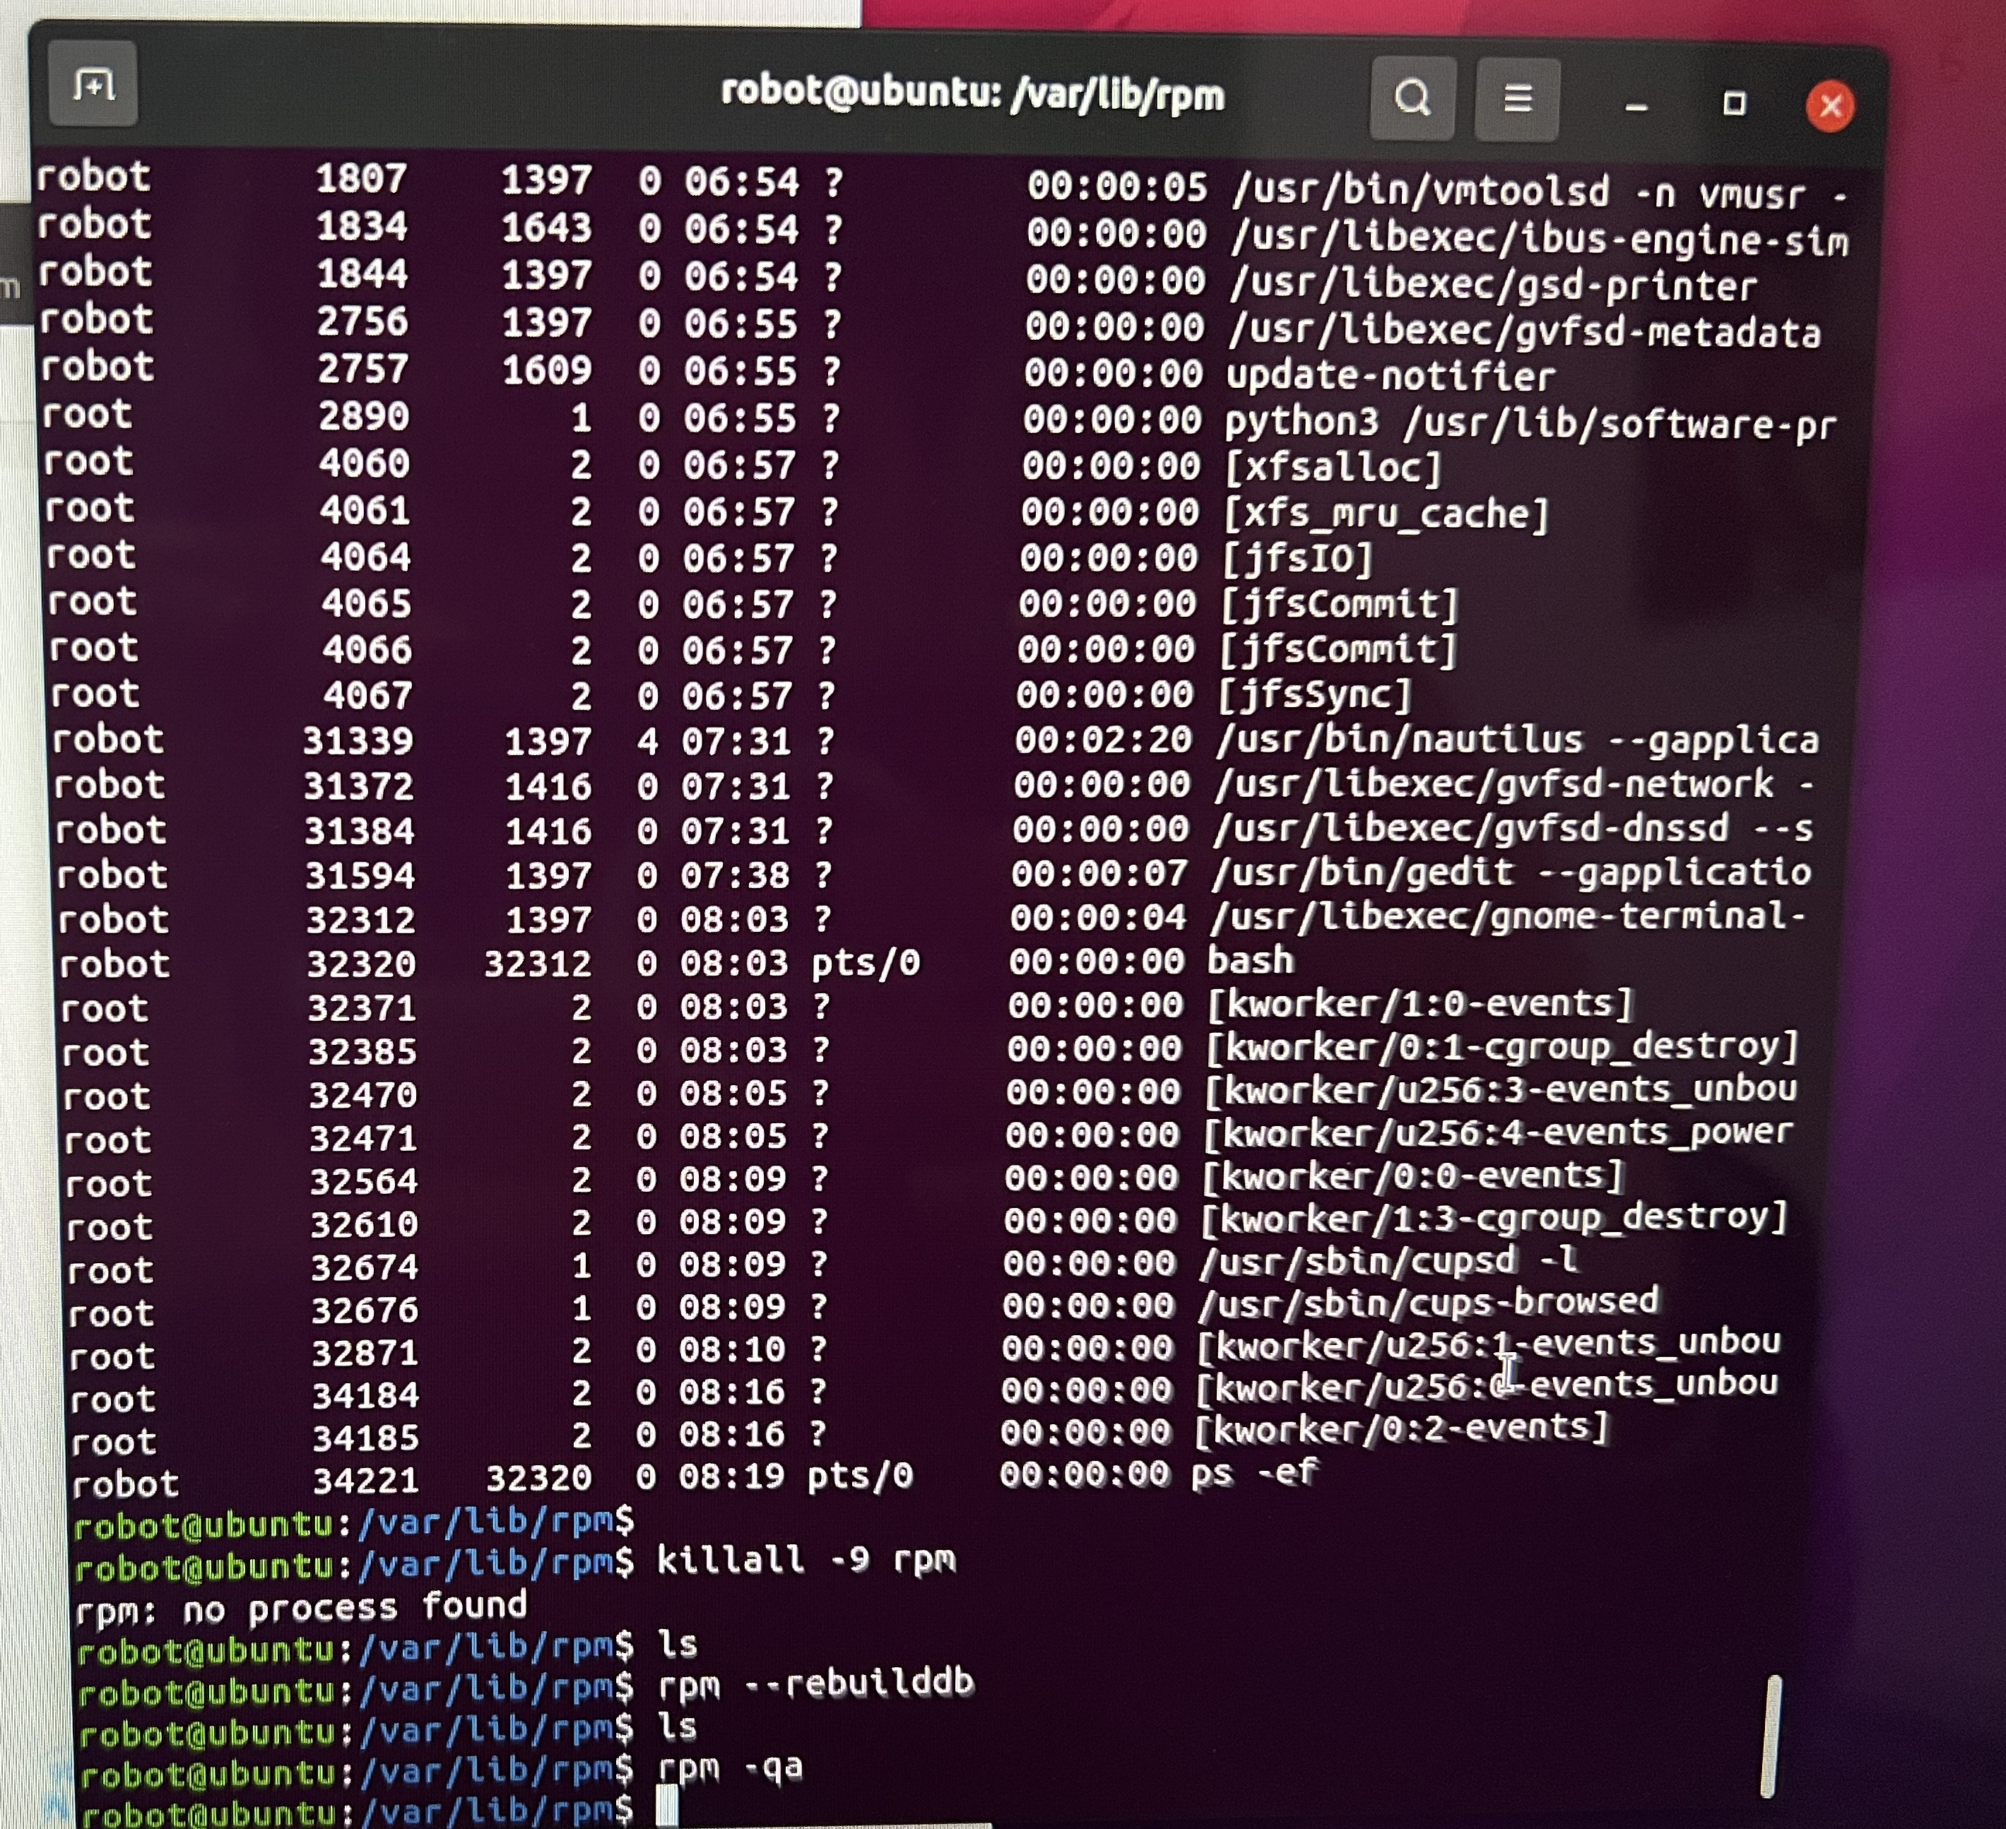Click the window title robot@ubuntu: /var/lib/rpm

(972, 95)
